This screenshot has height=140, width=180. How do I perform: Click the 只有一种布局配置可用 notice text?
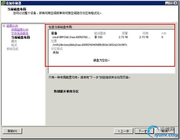click(89, 77)
